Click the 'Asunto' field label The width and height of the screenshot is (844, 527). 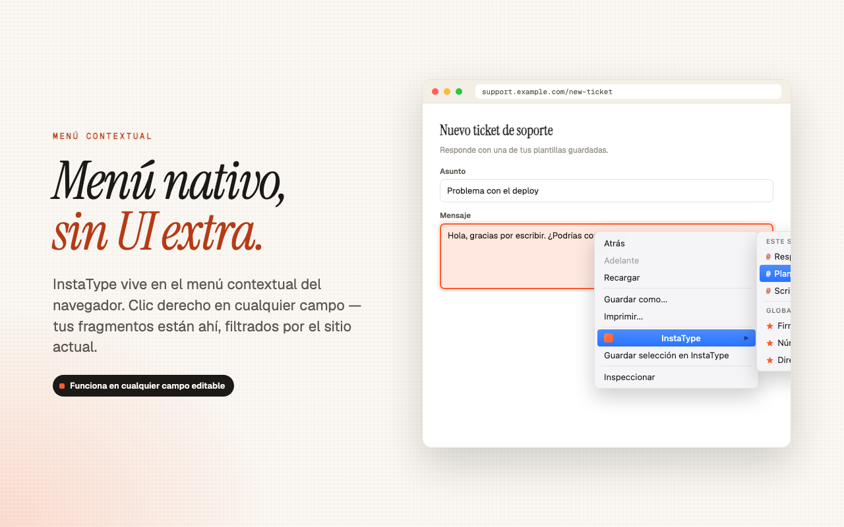(452, 171)
